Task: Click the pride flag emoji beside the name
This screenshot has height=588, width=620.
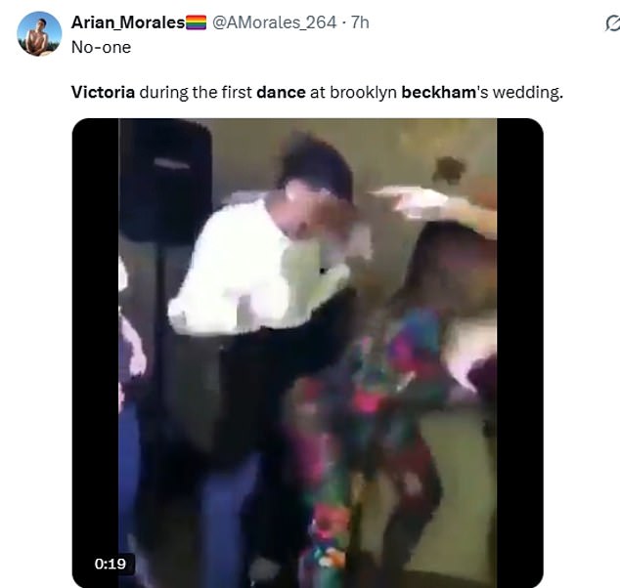Action: [x=196, y=22]
